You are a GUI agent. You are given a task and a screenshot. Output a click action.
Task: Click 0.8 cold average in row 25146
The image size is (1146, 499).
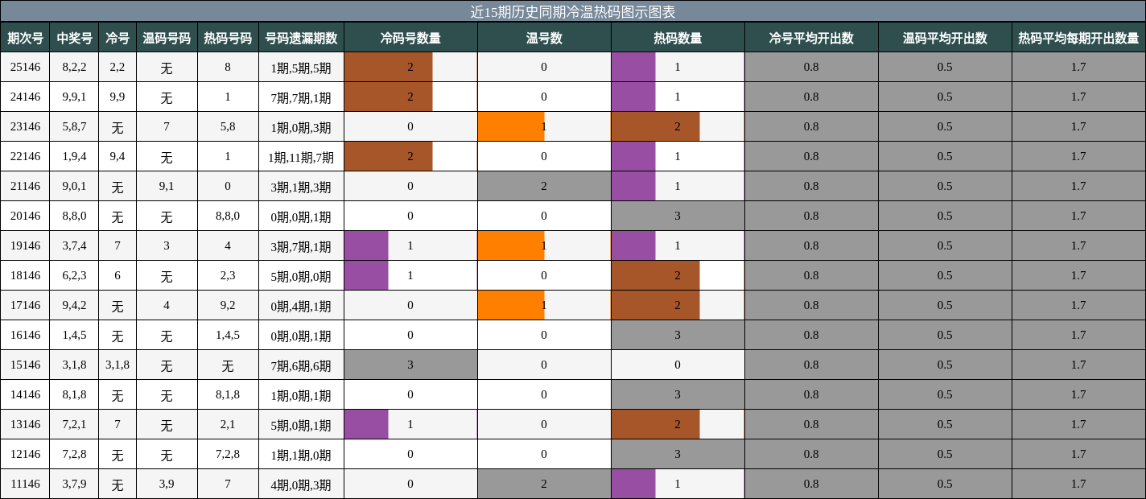[x=811, y=67]
